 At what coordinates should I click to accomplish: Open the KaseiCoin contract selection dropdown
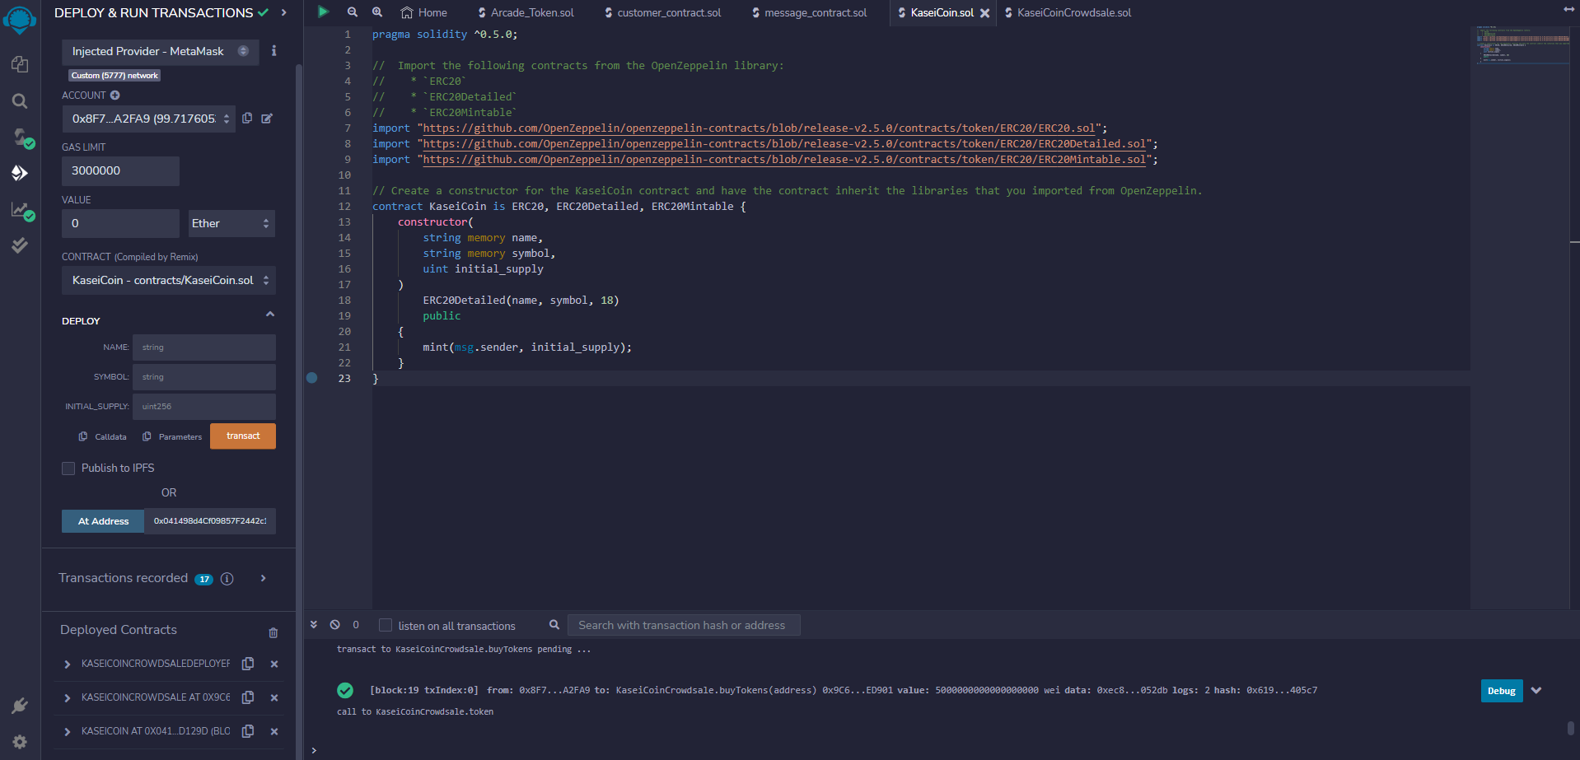coord(169,280)
